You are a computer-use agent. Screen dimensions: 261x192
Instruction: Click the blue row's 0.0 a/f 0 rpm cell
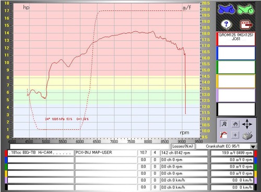pyautogui.click(x=232, y=160)
